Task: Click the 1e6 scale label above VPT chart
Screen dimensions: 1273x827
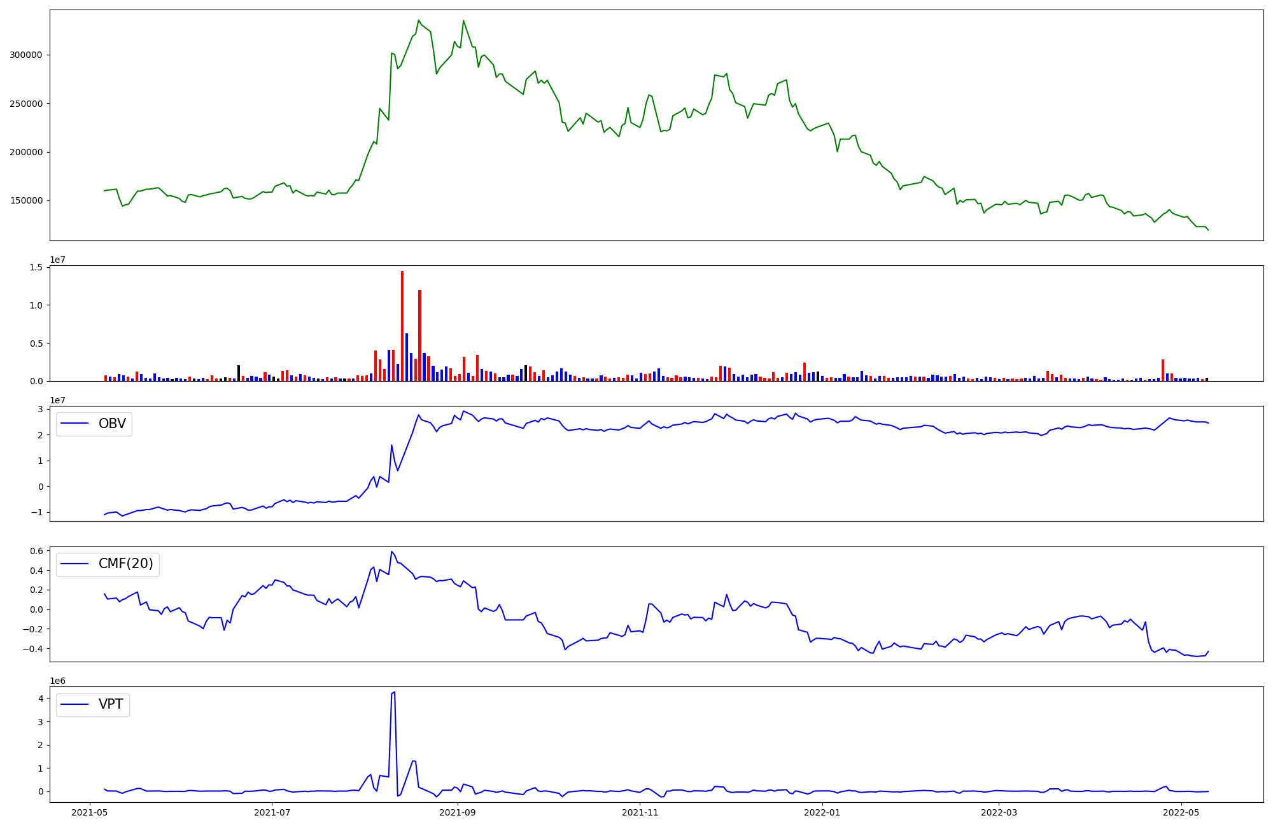Action: pyautogui.click(x=58, y=681)
